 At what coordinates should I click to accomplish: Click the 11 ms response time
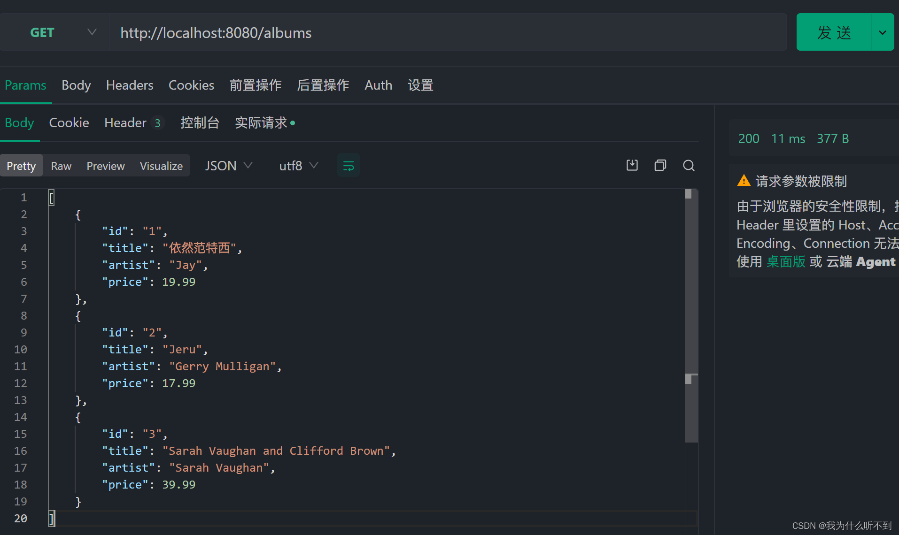pyautogui.click(x=788, y=139)
